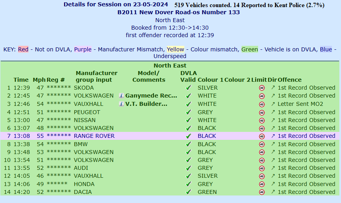341x203 pixels.
Task: Click the Offence column header
Action: point(289,80)
